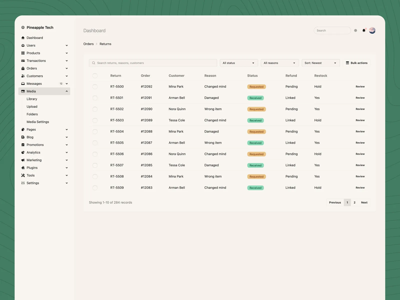Expand the Products menu chevron
Screen dimensions: 400x300
point(67,53)
